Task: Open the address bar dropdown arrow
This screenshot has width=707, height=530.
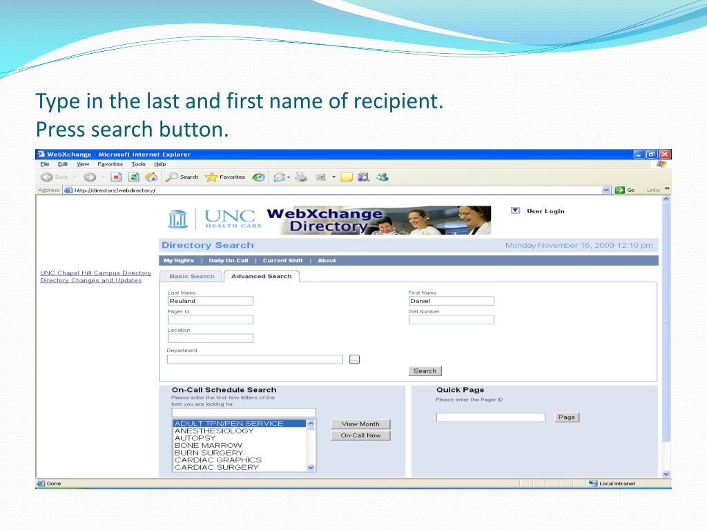Action: 606,190
